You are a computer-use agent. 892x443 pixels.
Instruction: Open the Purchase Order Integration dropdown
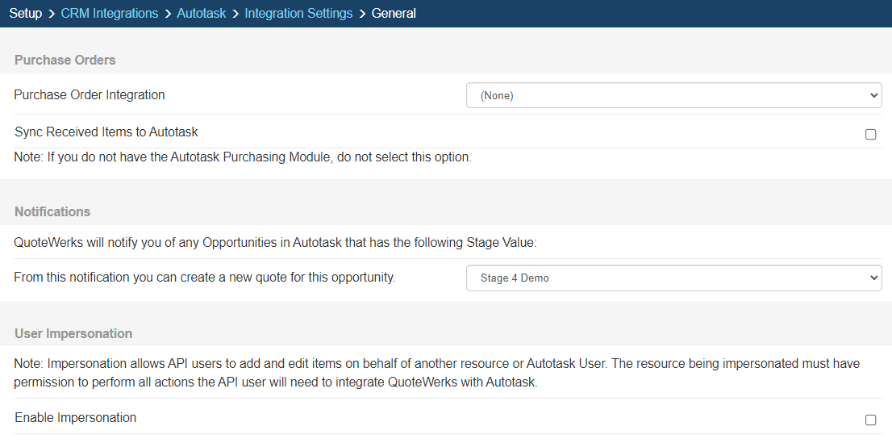click(673, 95)
